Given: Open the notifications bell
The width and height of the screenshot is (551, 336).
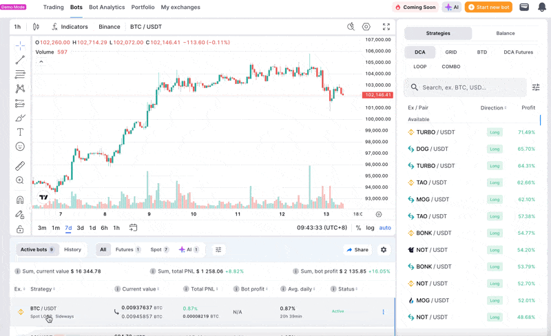Looking at the screenshot, I should (x=542, y=8).
